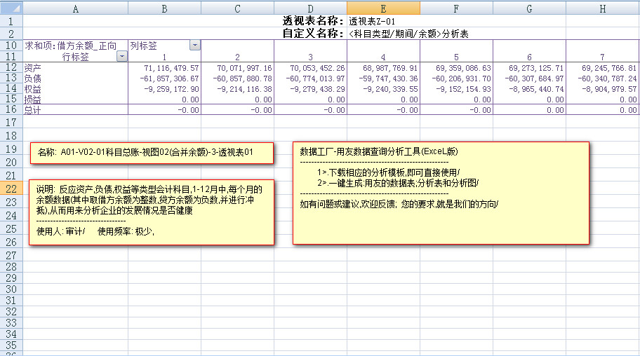Select the 数据工厂 info text box

pyautogui.click(x=440, y=193)
